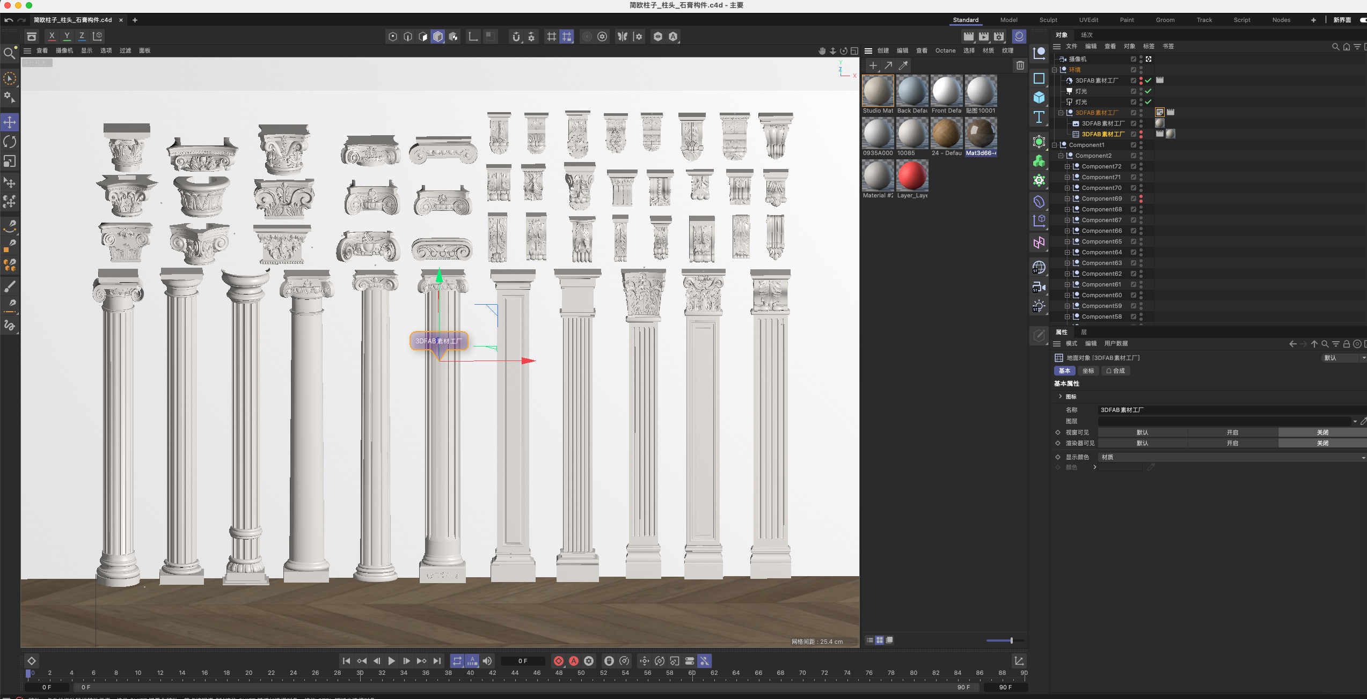
Task: Toggle the green checkmark of first 灯光
Action: point(1148,91)
